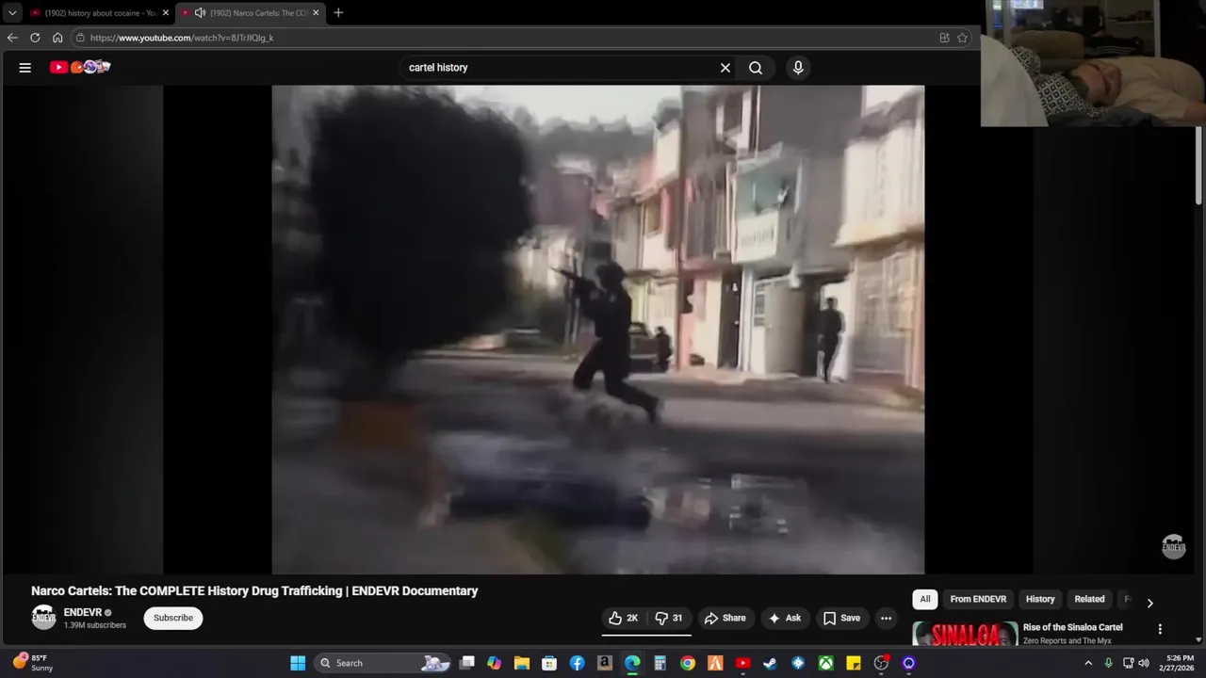Show hidden system tray icons
Viewport: 1206px width, 678px height.
(x=1088, y=663)
